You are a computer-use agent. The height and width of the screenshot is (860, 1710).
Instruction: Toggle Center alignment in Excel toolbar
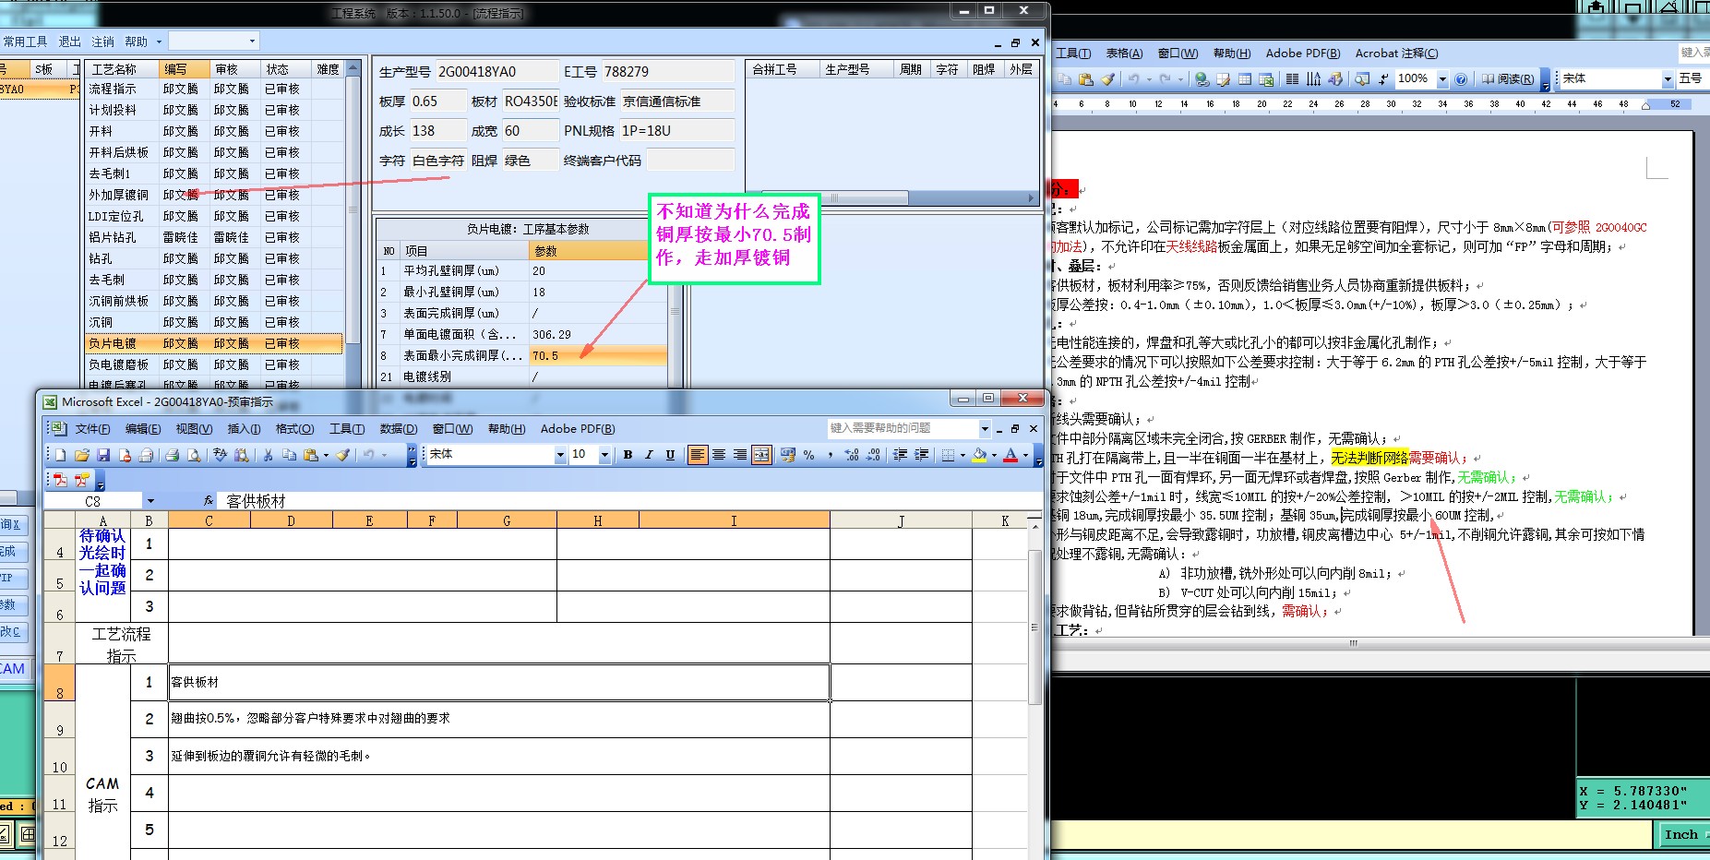pos(718,455)
